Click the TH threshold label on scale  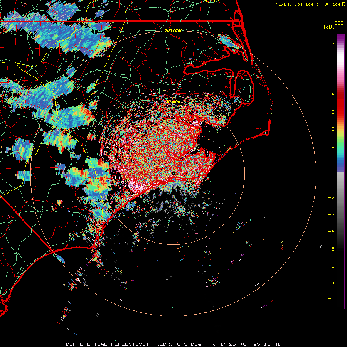[x=331, y=300]
